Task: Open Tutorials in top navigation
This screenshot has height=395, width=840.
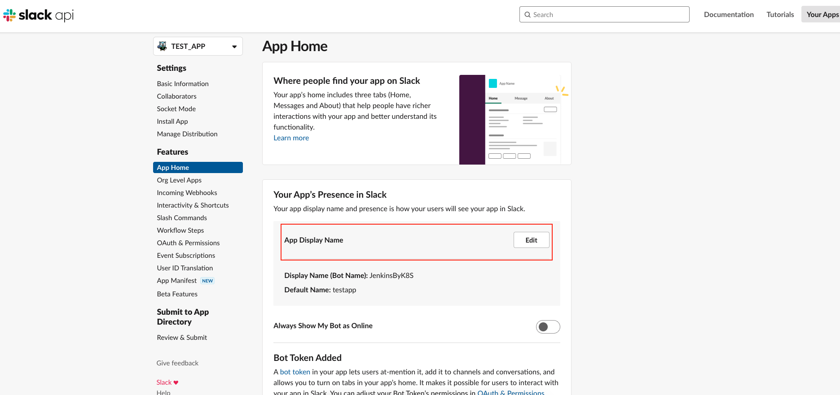Action: pyautogui.click(x=780, y=14)
